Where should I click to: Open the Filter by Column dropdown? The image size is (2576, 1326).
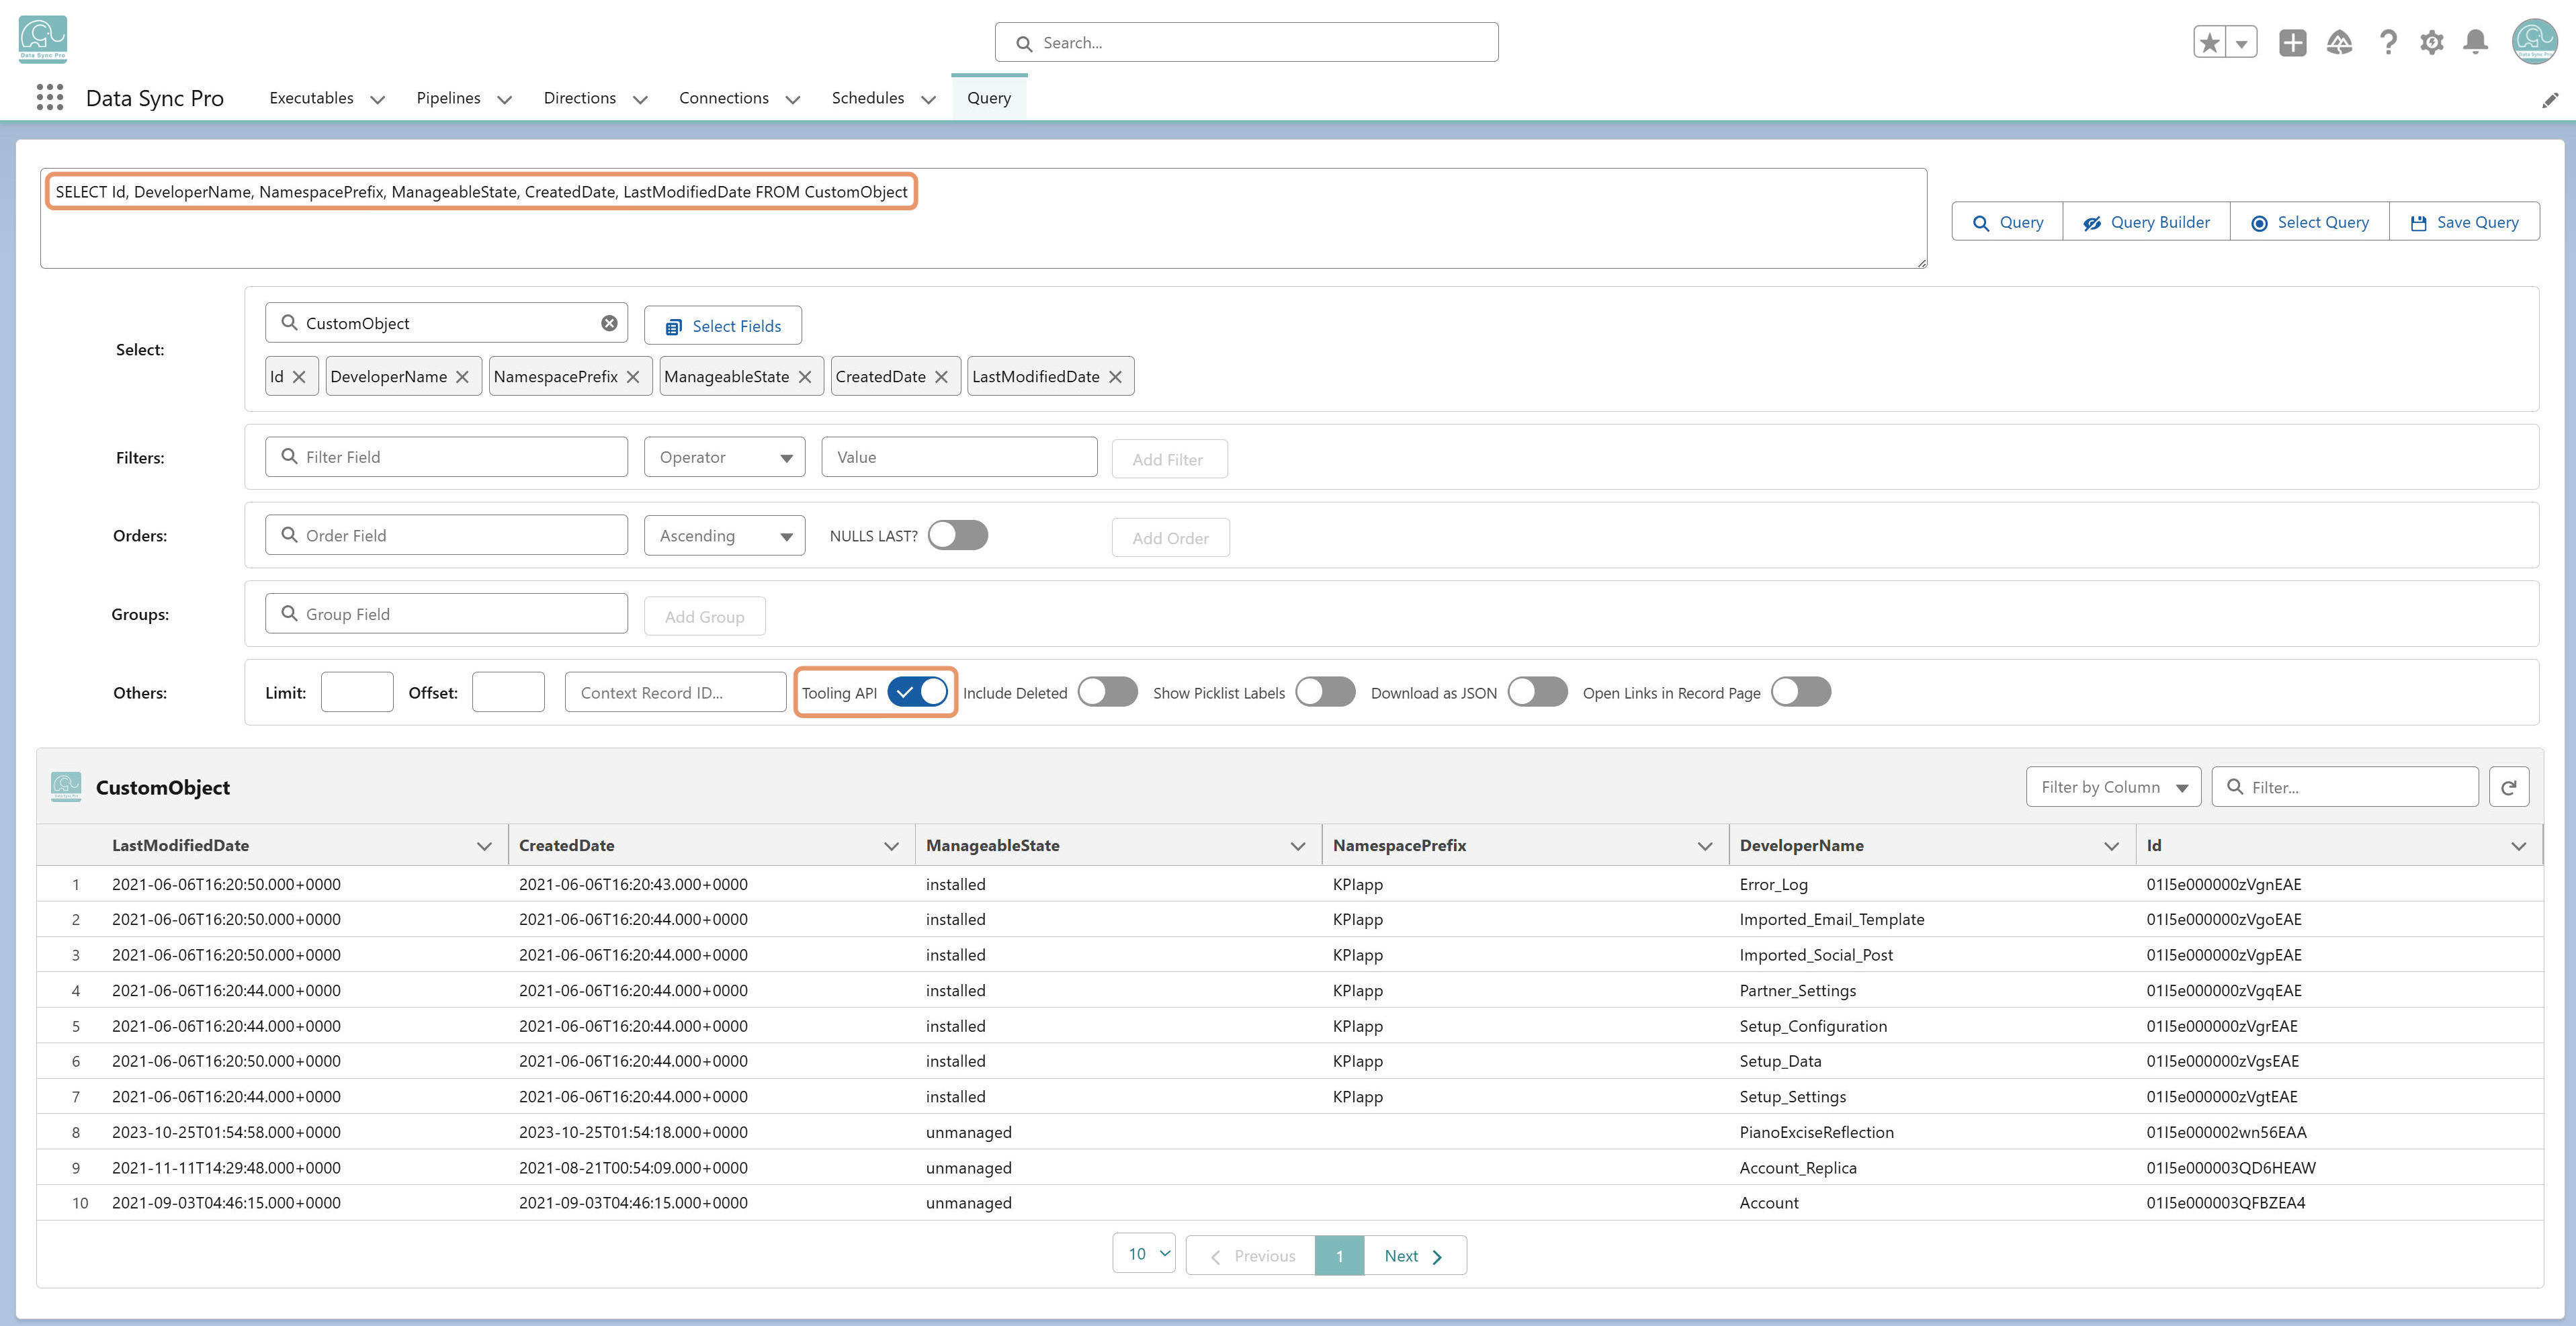coord(2113,787)
